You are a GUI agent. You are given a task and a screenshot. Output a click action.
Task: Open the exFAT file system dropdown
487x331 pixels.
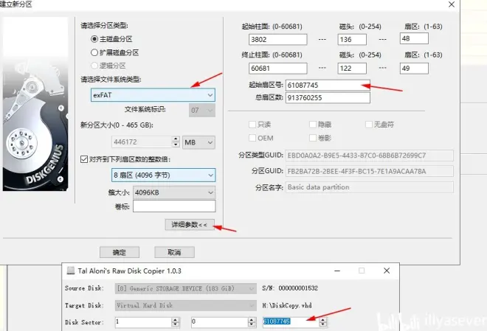[x=153, y=95]
